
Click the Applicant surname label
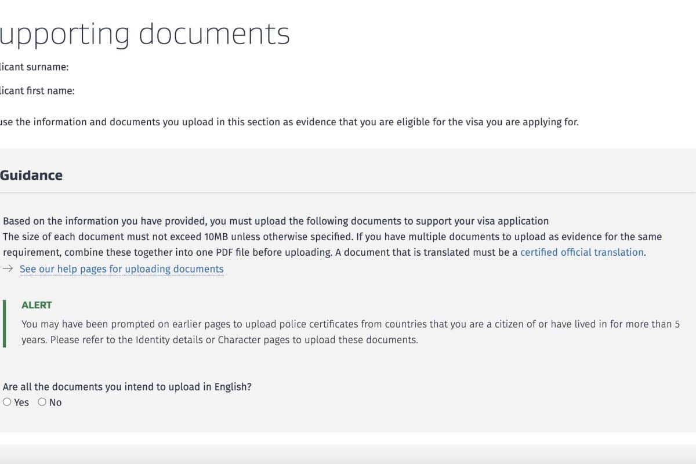click(x=34, y=67)
